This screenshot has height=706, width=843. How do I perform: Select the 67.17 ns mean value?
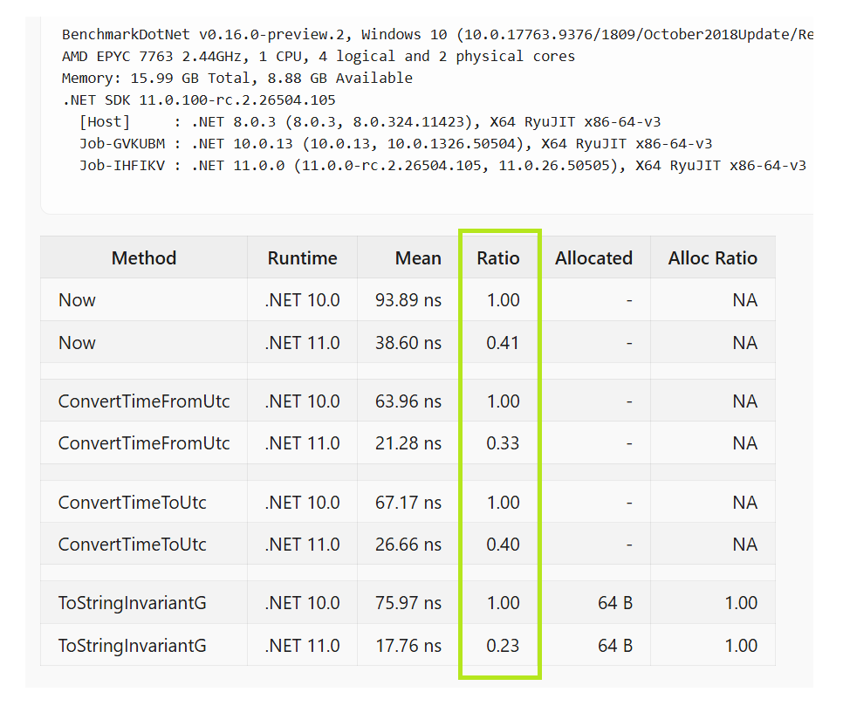(x=408, y=502)
